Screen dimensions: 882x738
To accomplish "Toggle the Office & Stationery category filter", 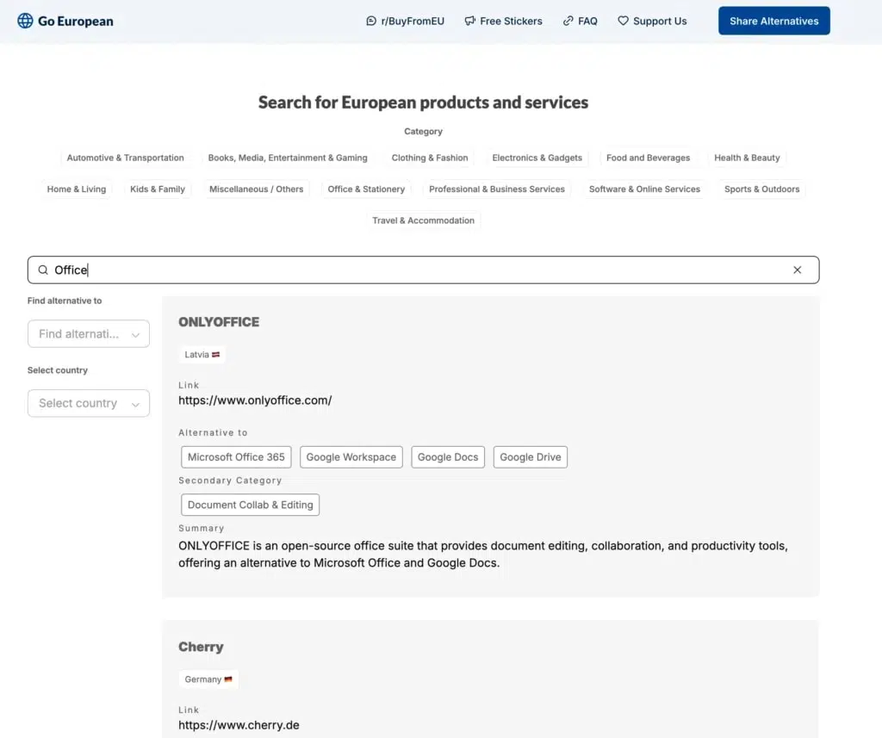I will [366, 189].
